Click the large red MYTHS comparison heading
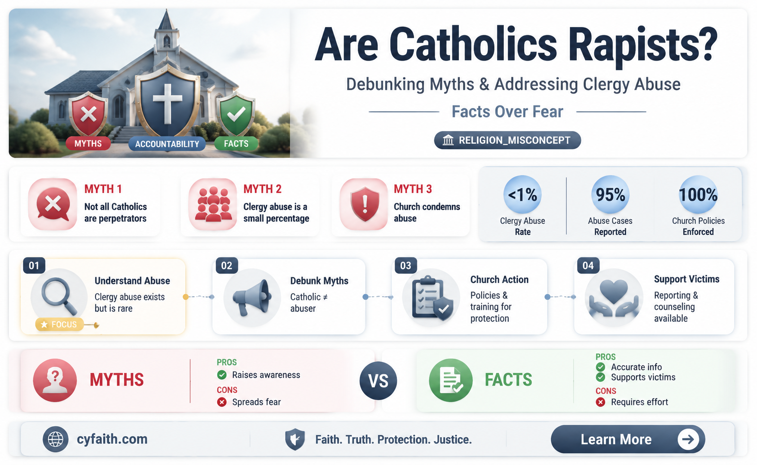 click(117, 380)
